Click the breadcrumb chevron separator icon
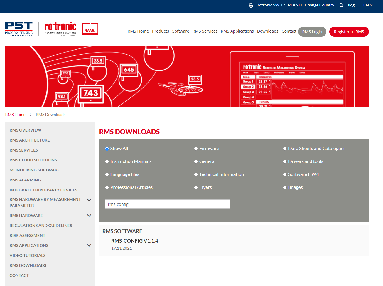This screenshot has width=383, height=286. (31, 115)
